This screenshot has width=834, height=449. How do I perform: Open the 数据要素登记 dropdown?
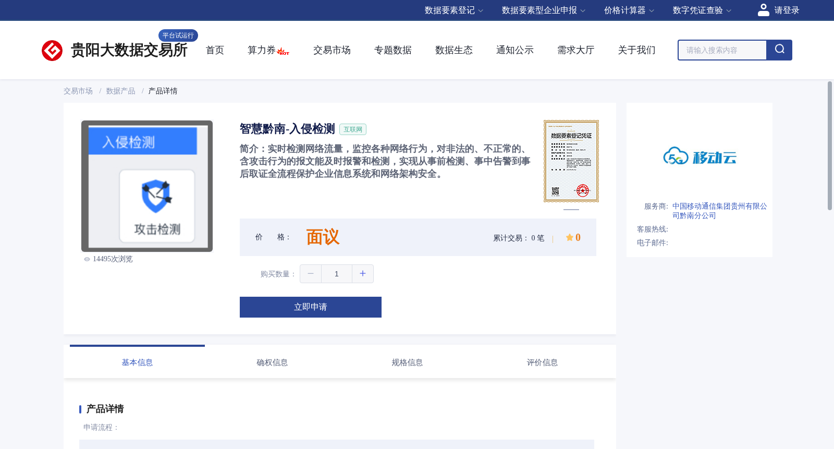point(454,10)
